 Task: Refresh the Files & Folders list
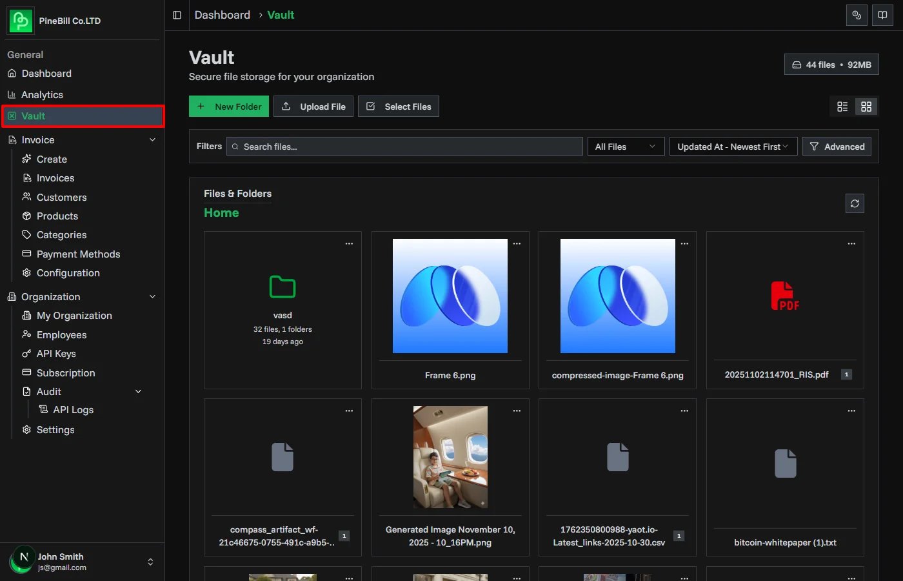pyautogui.click(x=855, y=203)
